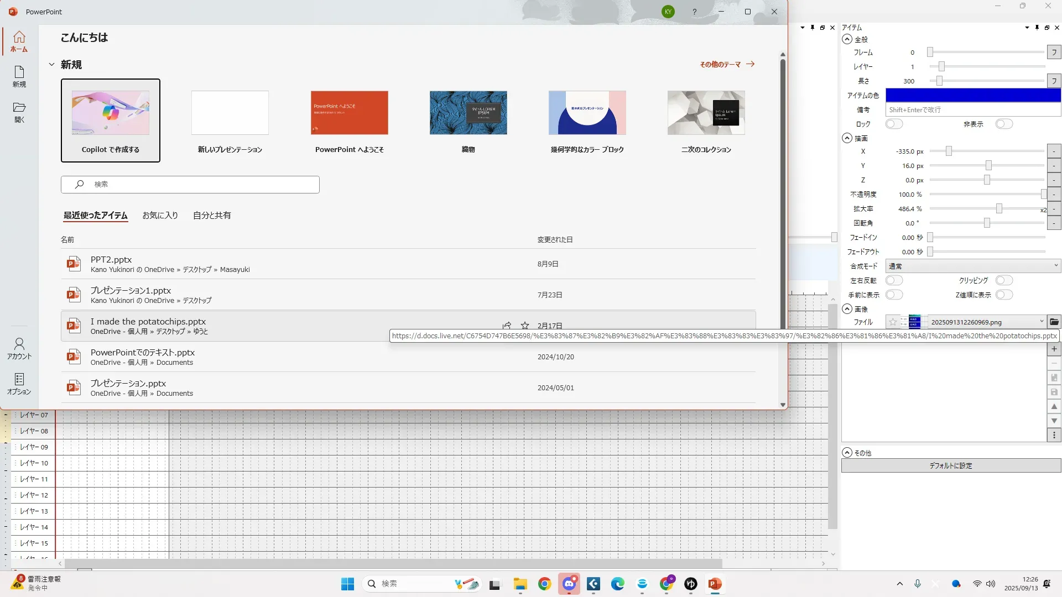Click the browse-file folder icon beside ファイル

(x=1054, y=322)
